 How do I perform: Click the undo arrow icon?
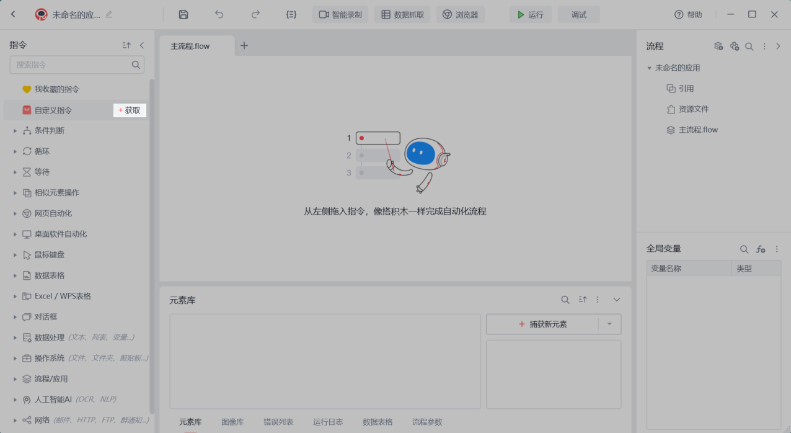[219, 14]
